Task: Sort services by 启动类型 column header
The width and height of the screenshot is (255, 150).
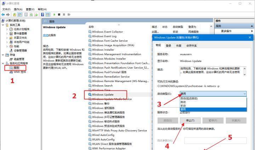Action: pyautogui.click(x=178, y=27)
